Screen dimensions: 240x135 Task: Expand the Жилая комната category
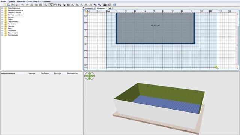coord(2,15)
